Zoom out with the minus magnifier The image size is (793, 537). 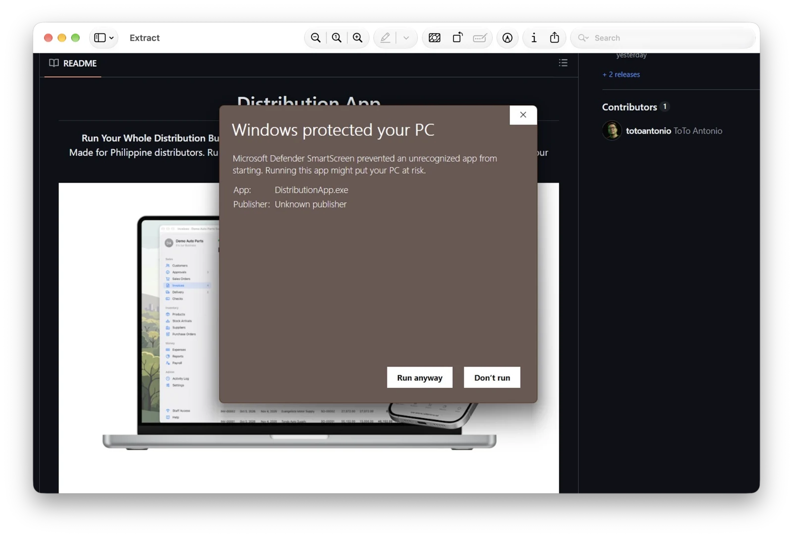[315, 38]
